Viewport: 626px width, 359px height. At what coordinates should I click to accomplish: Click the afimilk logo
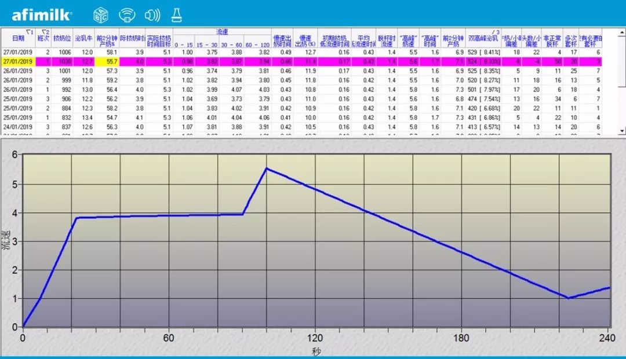pyautogui.click(x=42, y=14)
